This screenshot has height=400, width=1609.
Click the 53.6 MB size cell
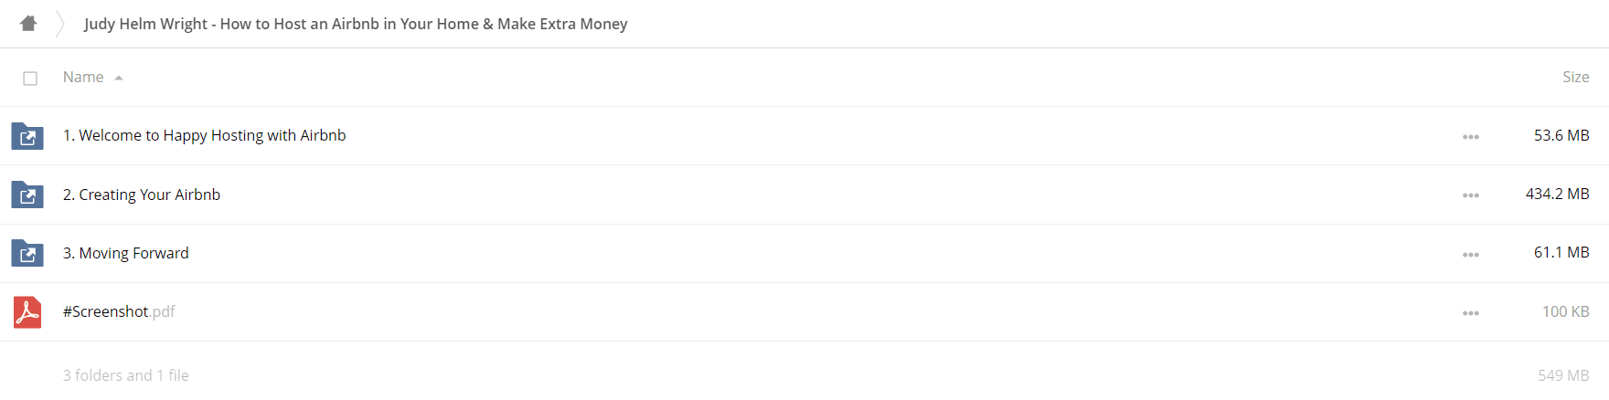1561,135
